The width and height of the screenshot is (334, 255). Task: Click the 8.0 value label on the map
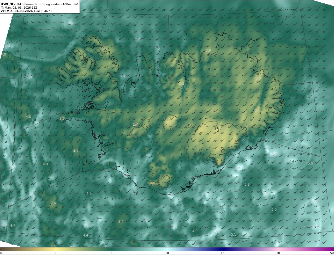click(29, 77)
